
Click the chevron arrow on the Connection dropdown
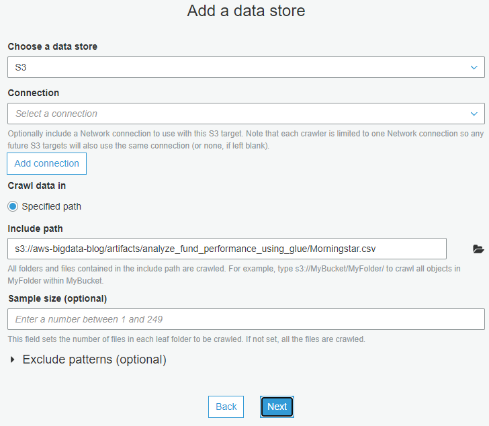tap(474, 114)
